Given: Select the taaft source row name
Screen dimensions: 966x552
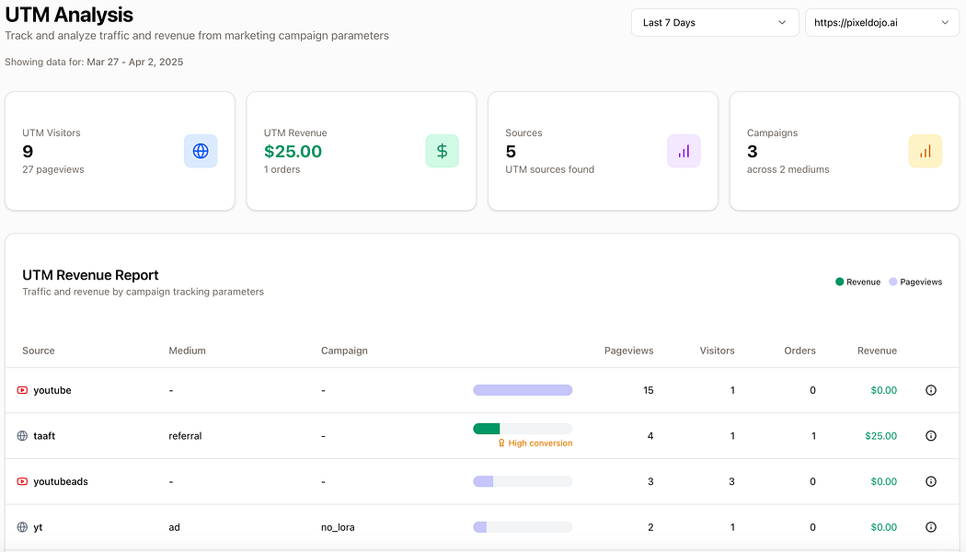Looking at the screenshot, I should click(44, 436).
